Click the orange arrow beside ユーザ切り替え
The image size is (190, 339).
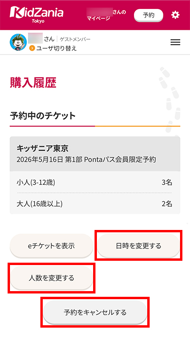click(32, 48)
